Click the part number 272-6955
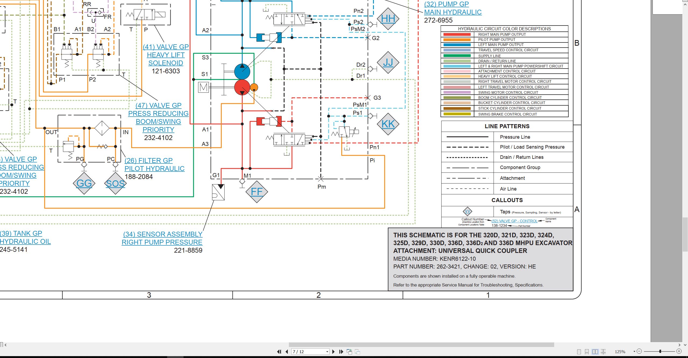The height and width of the screenshot is (358, 688). point(438,20)
